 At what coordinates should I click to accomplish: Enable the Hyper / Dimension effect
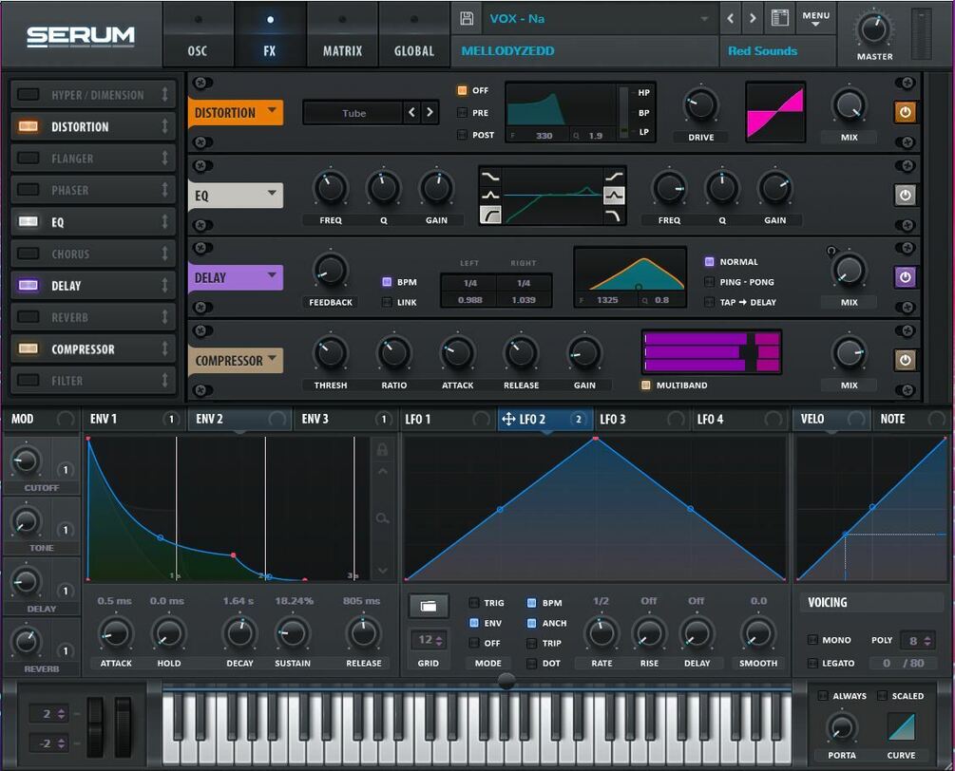28,94
